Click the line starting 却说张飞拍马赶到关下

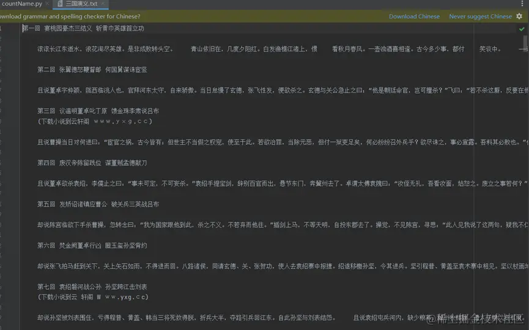point(283,266)
